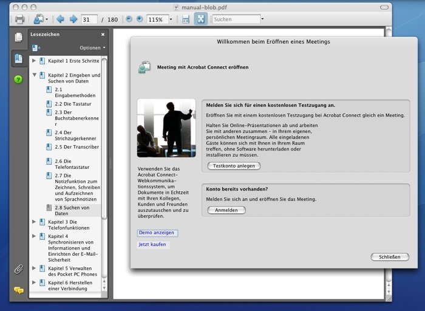Click the bookmarks panel scroll down arrow
The image size is (425, 311).
tap(104, 289)
